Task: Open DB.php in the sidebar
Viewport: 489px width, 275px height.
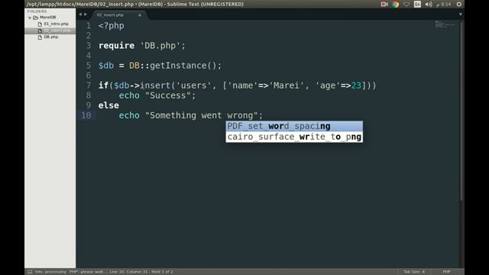Action: (x=51, y=37)
